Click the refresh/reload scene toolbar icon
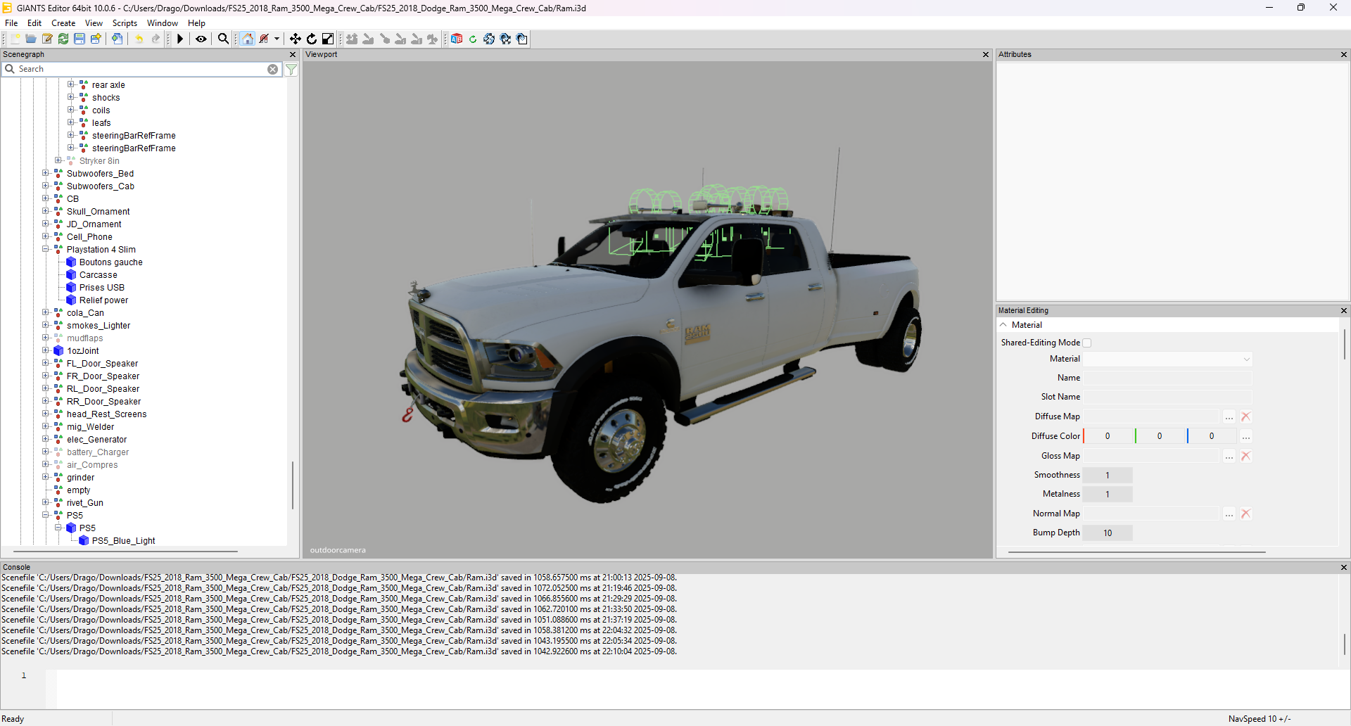Viewport: 1351px width, 726px height. click(x=63, y=39)
